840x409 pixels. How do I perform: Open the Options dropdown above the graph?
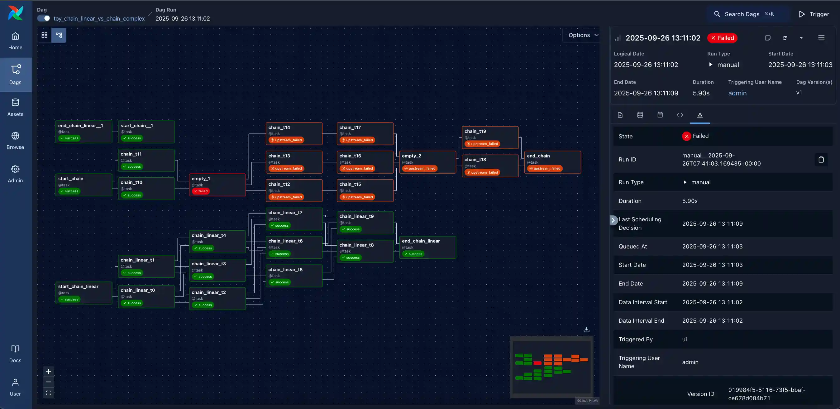pyautogui.click(x=582, y=35)
